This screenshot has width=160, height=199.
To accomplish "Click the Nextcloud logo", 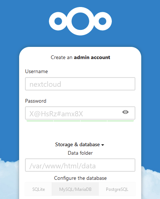I will 80,21.
